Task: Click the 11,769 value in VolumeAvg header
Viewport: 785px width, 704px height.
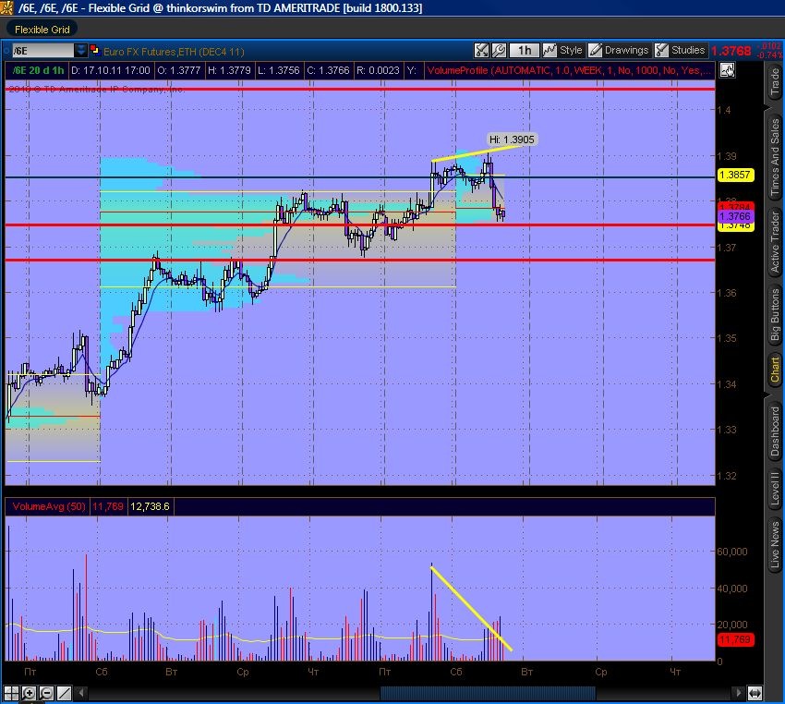Action: coord(108,506)
